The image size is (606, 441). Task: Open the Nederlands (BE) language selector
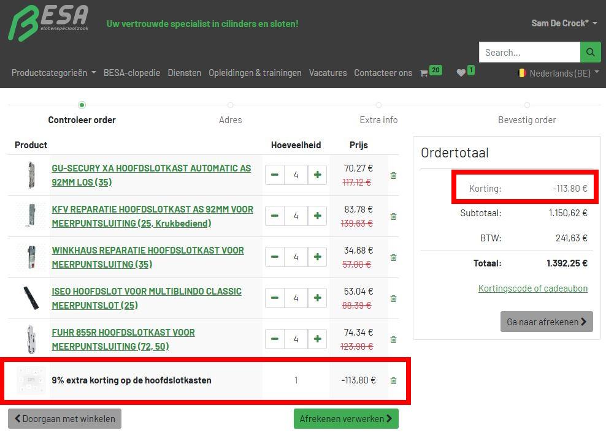[x=558, y=73]
